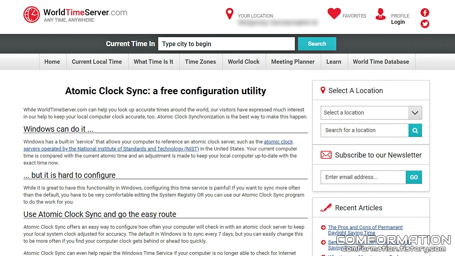455x256 pixels.
Task: Open the Select a location combo box
Action: (x=371, y=113)
